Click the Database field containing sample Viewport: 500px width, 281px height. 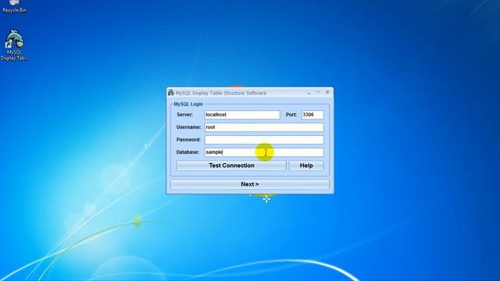[264, 152]
